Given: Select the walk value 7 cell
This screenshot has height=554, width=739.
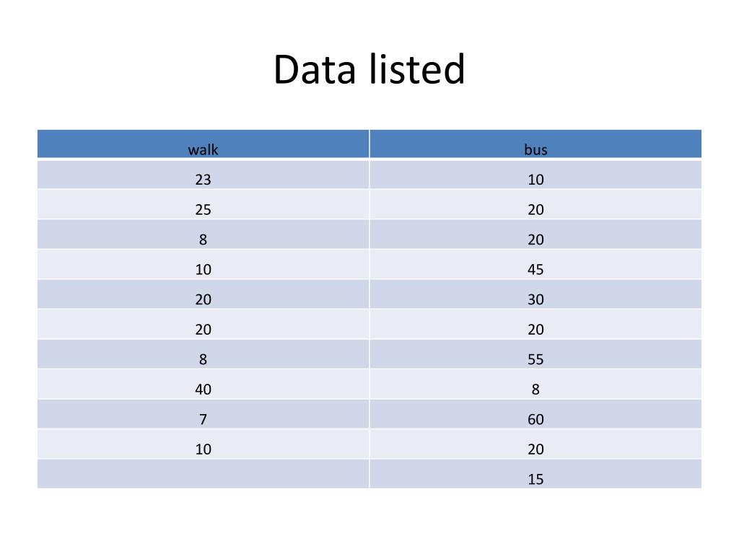Looking at the screenshot, I should (203, 415).
